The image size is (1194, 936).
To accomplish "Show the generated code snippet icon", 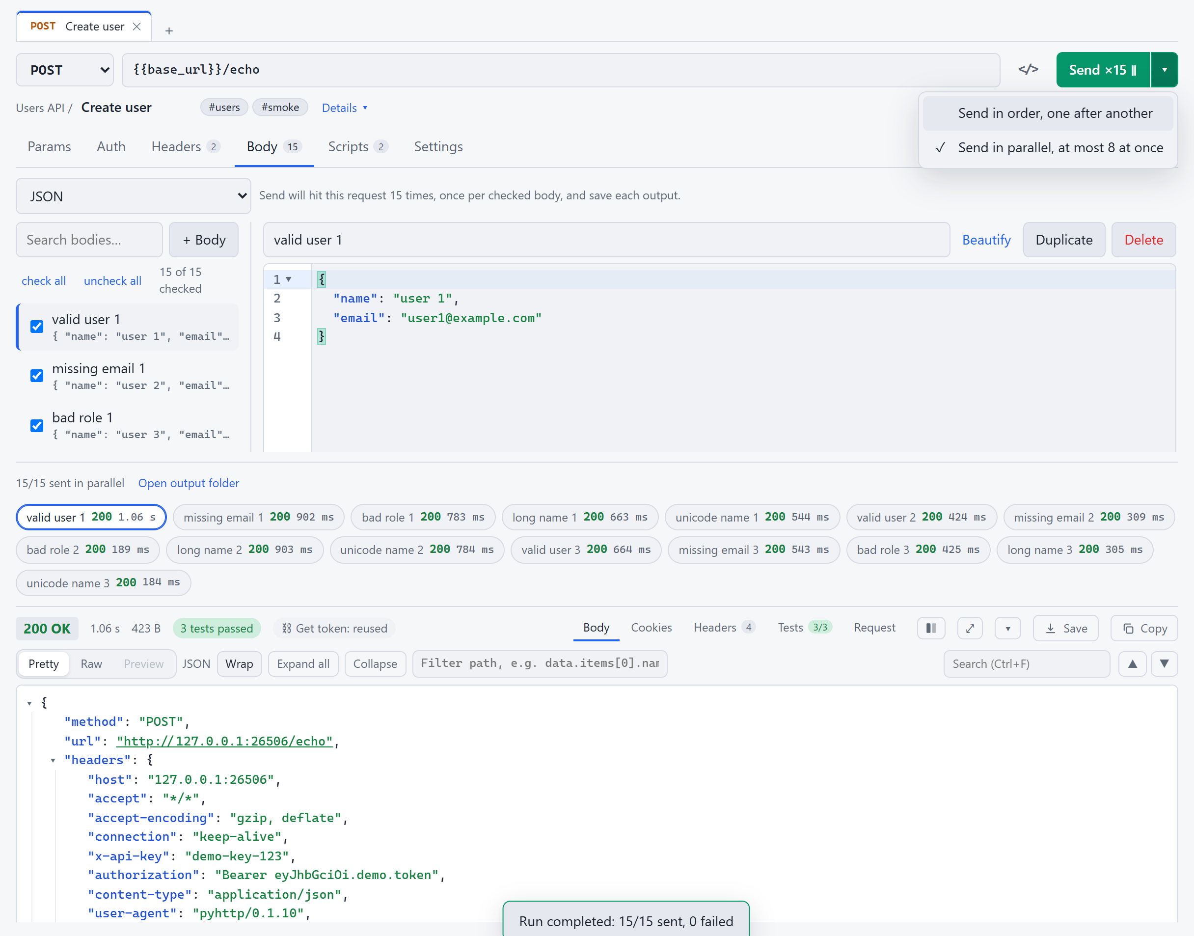I will coord(1028,70).
